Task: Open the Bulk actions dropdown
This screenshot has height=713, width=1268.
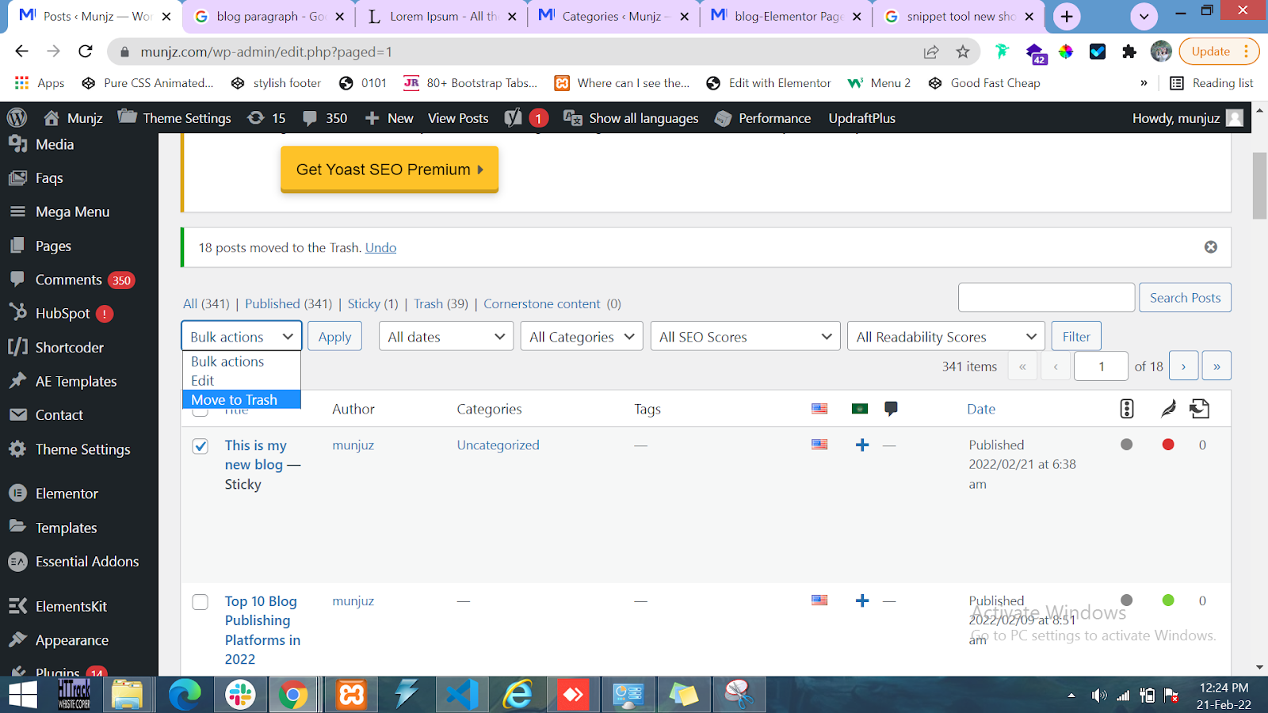Action: [x=242, y=336]
